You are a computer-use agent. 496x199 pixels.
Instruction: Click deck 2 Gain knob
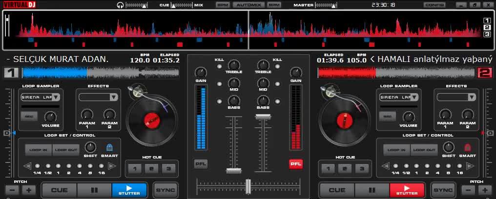[296, 73]
